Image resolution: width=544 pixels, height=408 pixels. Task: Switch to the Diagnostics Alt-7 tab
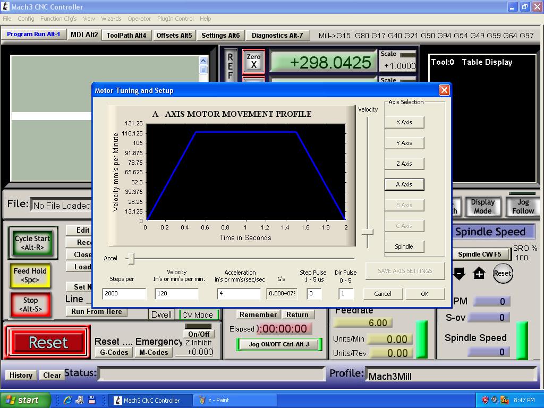(277, 36)
